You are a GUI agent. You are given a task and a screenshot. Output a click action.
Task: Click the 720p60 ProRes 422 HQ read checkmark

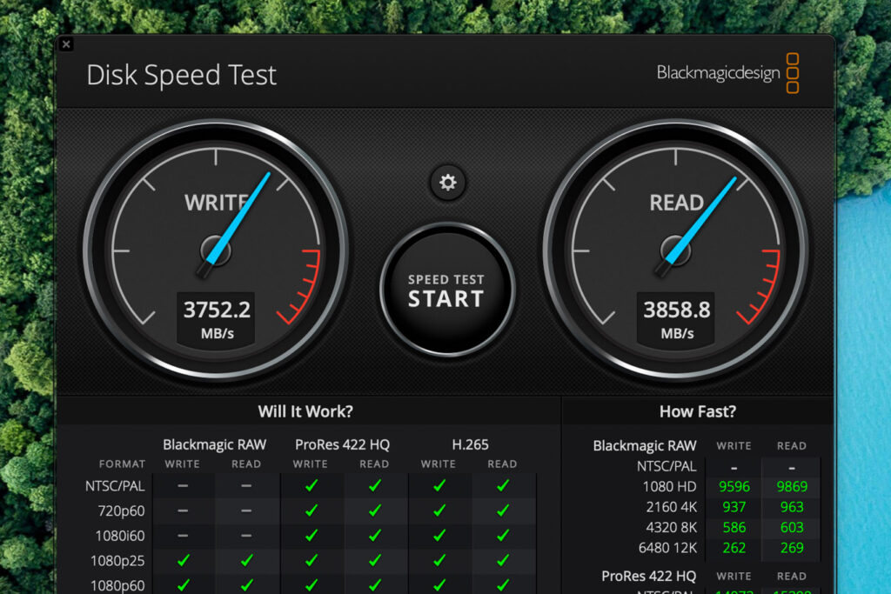point(374,511)
